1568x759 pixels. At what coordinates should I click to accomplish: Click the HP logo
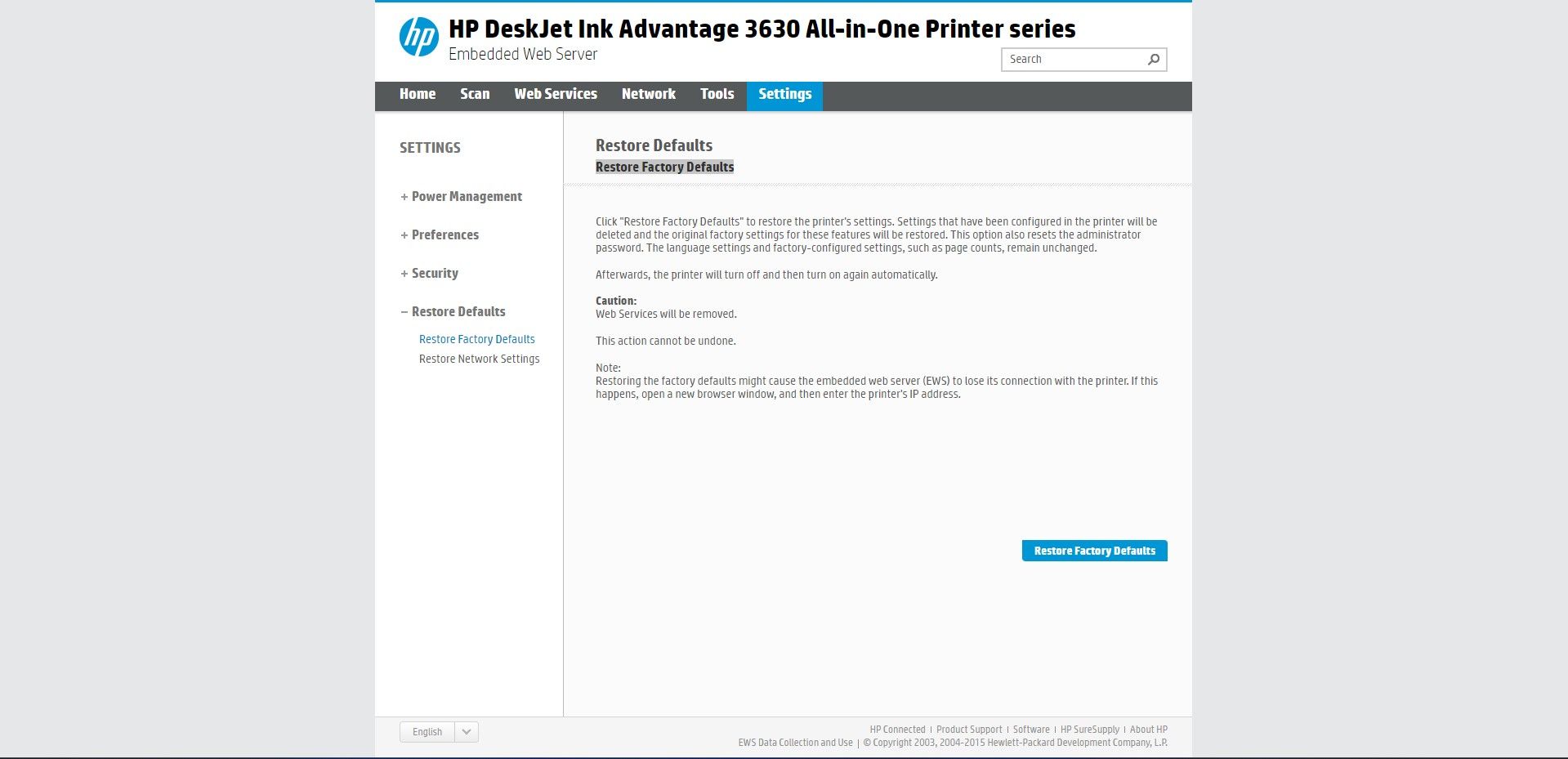pos(419,34)
